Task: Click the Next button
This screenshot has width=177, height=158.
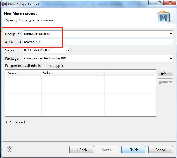Action: point(107,150)
